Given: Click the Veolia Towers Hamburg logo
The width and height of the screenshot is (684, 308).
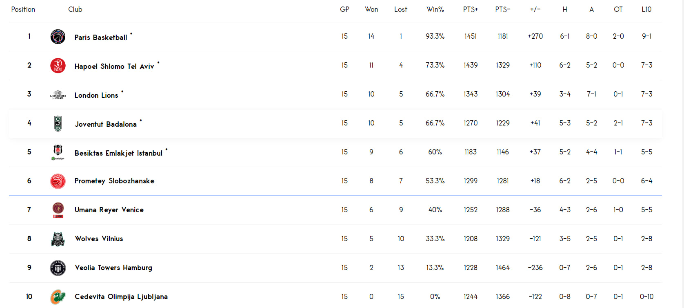Looking at the screenshot, I should coord(58,268).
